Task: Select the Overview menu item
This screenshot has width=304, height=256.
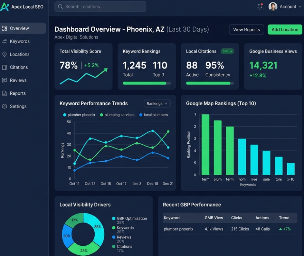Action: (x=23, y=28)
